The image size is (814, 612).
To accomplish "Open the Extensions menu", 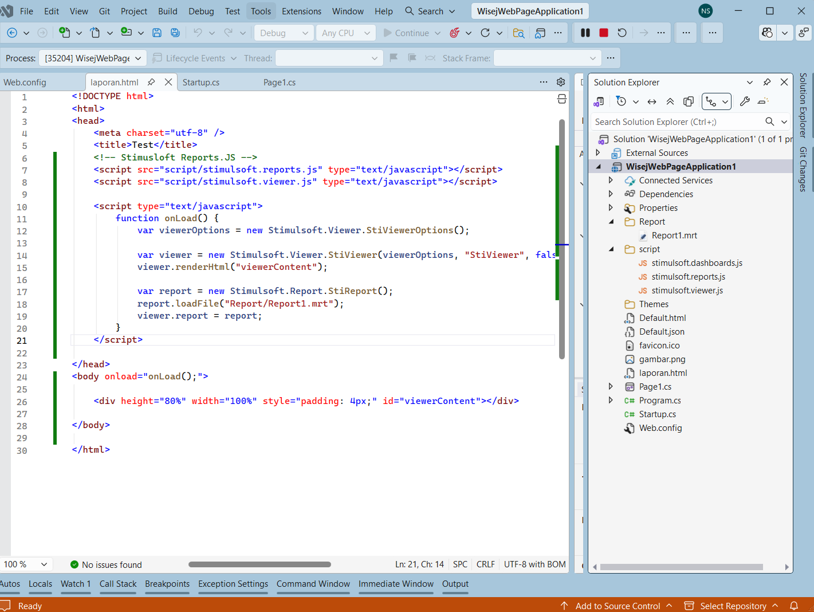I will click(301, 11).
